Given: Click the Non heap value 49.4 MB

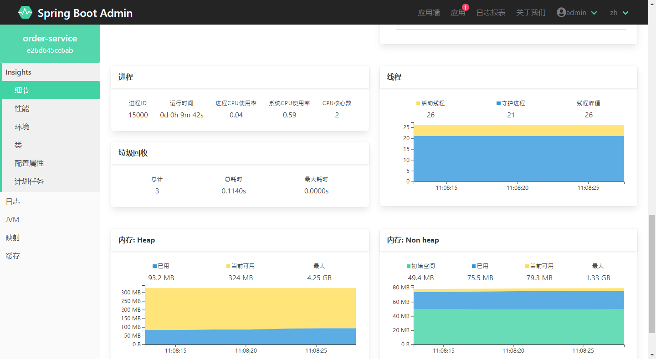Looking at the screenshot, I should tap(421, 278).
